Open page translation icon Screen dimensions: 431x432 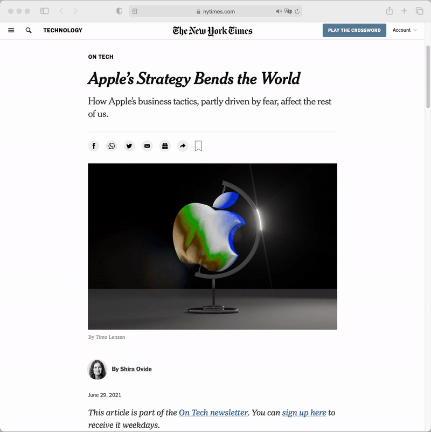coord(288,11)
